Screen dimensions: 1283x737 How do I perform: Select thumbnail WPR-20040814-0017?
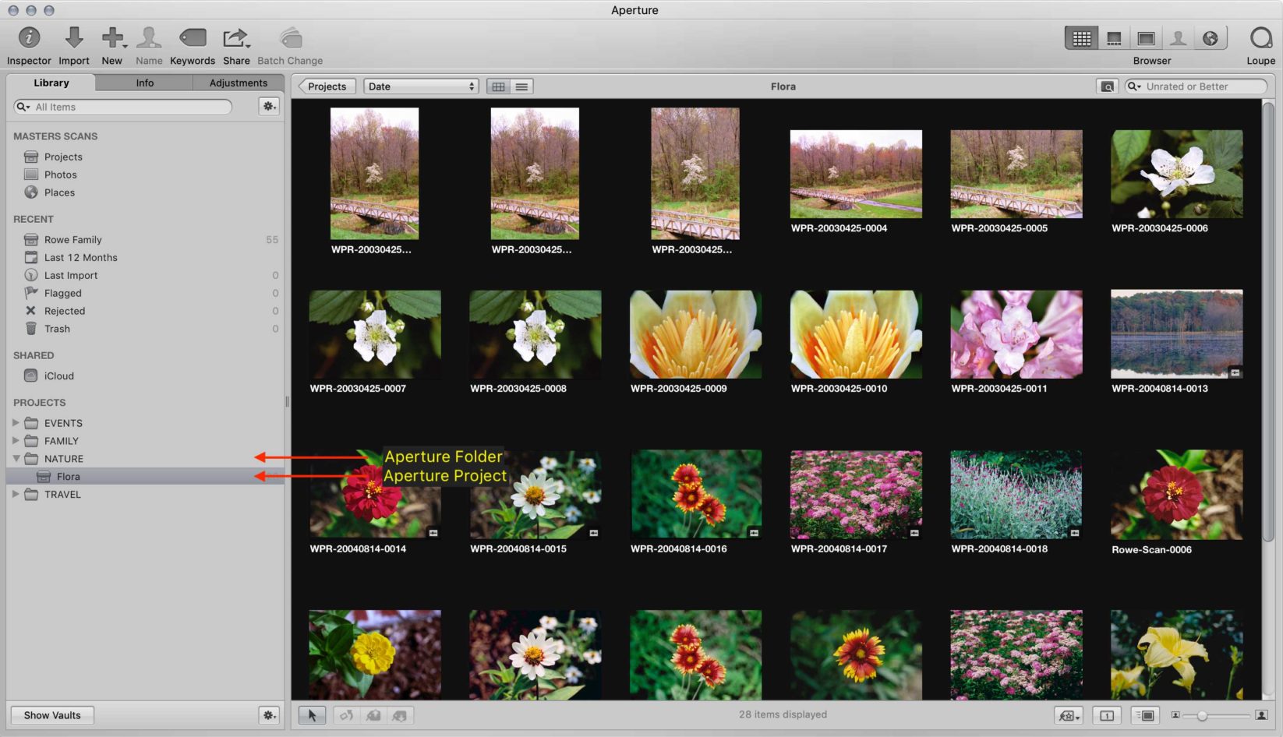(856, 495)
